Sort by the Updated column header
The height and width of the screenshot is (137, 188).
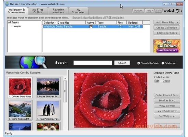pyautogui.click(x=134, y=23)
